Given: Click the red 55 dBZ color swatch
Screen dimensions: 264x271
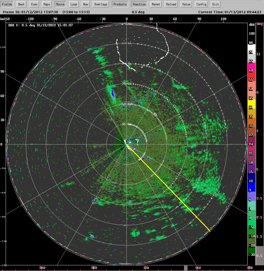Looking at the screenshot, I should tap(251, 77).
